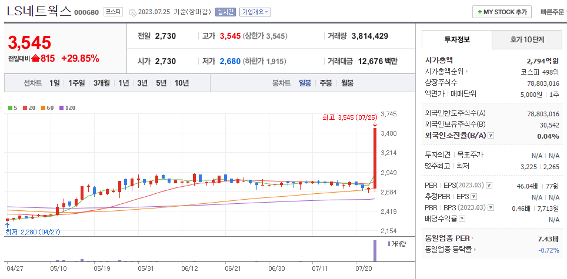Screen dimensions: 567x279
Task: Expand the 기업개요 dropdown
Action: (x=255, y=12)
